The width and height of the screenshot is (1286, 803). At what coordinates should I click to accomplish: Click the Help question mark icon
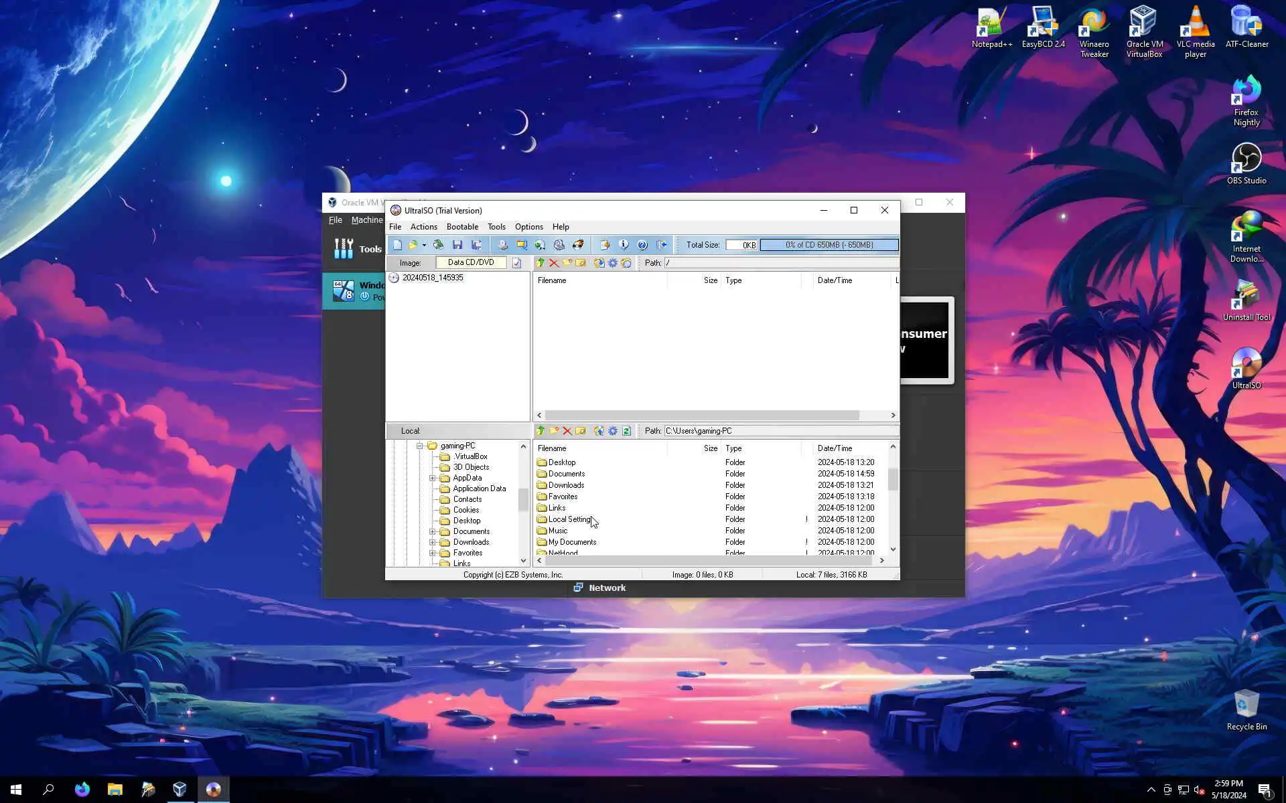[x=642, y=245]
